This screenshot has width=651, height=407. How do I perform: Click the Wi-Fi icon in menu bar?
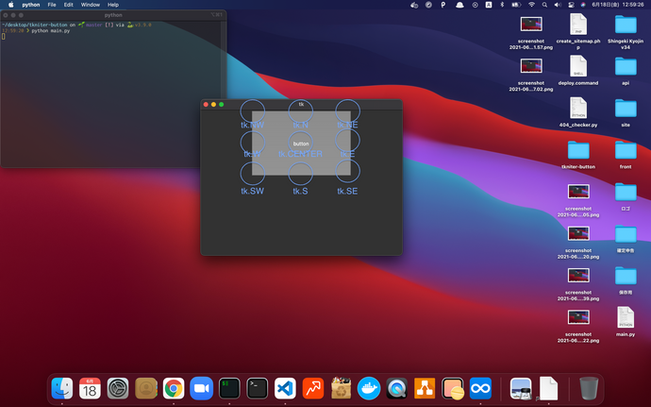(x=530, y=5)
